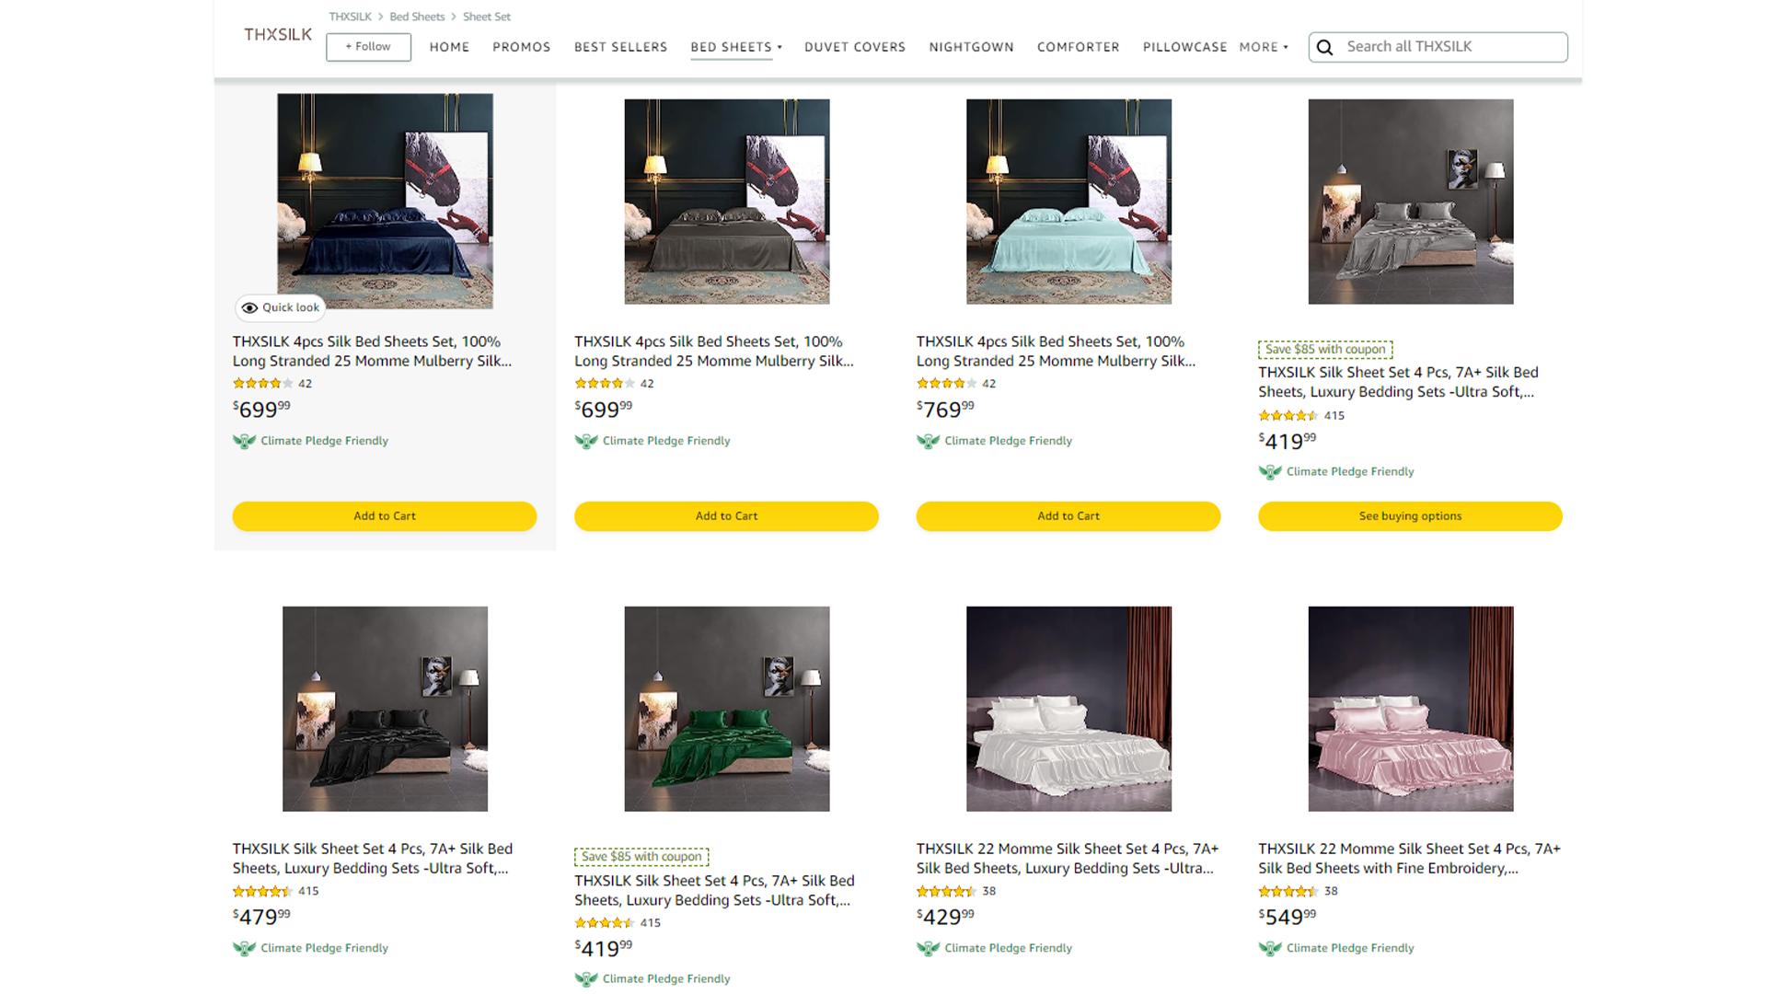The height and width of the screenshot is (994, 1767).
Task: Follow the THXSILK store
Action: point(368,47)
